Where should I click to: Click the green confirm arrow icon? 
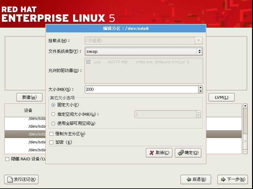pyautogui.click(x=181, y=153)
